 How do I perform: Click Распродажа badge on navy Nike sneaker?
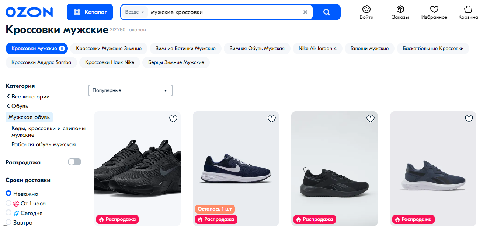pyautogui.click(x=216, y=219)
